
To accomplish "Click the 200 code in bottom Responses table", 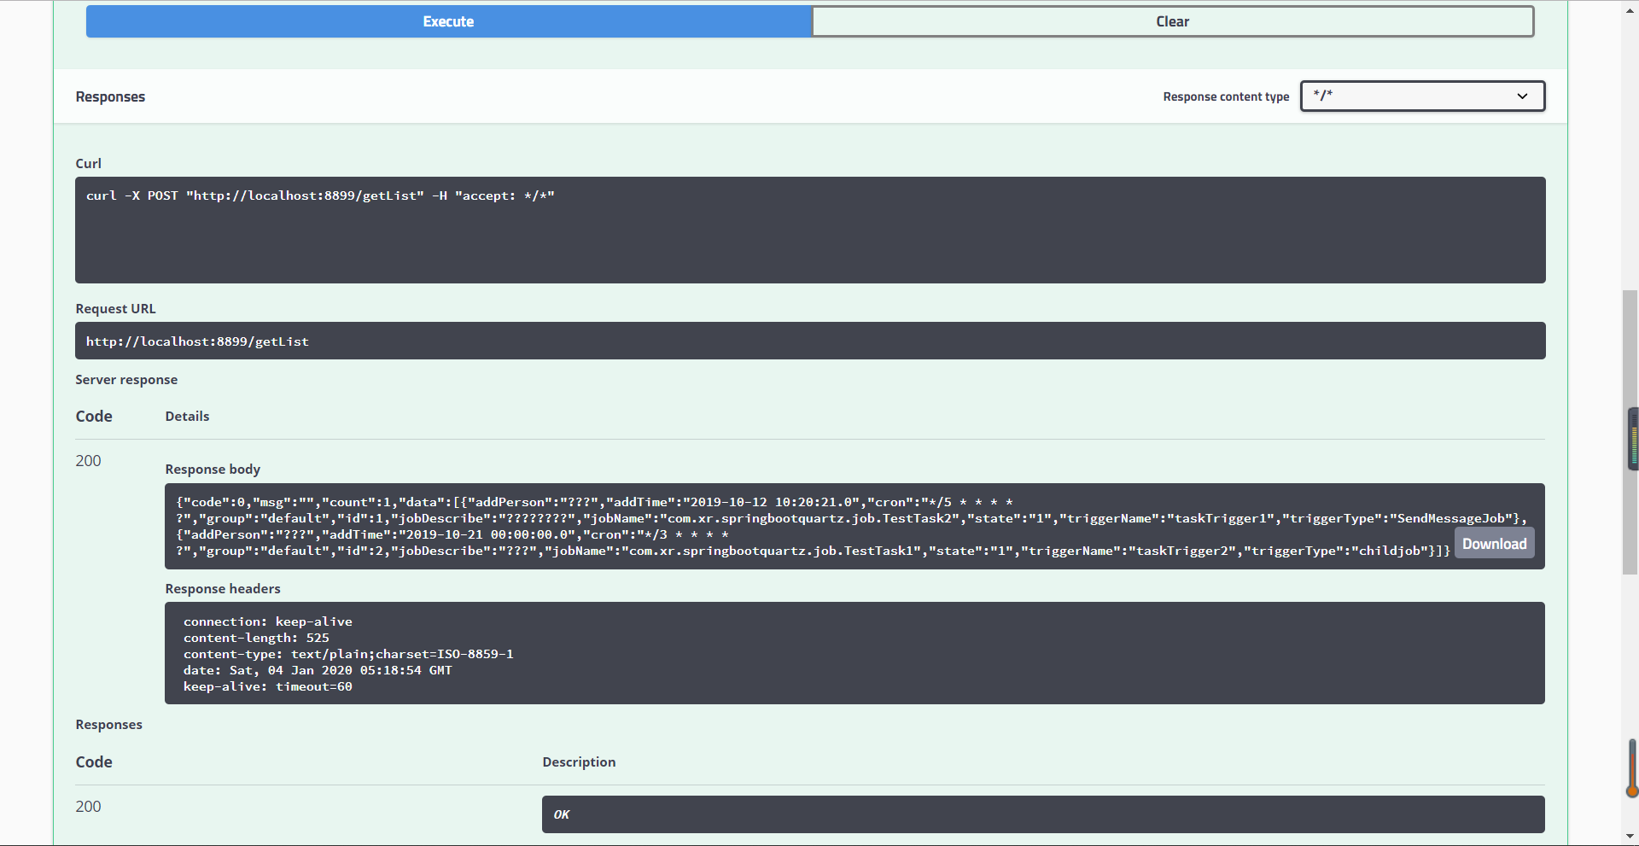I will pos(88,807).
